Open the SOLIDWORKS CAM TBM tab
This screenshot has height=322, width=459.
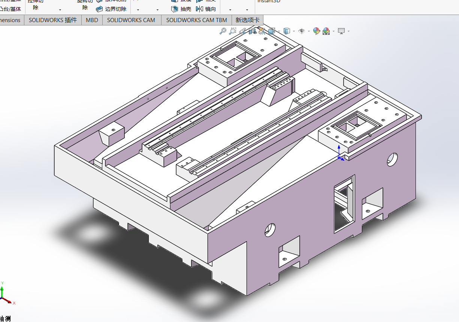click(197, 20)
